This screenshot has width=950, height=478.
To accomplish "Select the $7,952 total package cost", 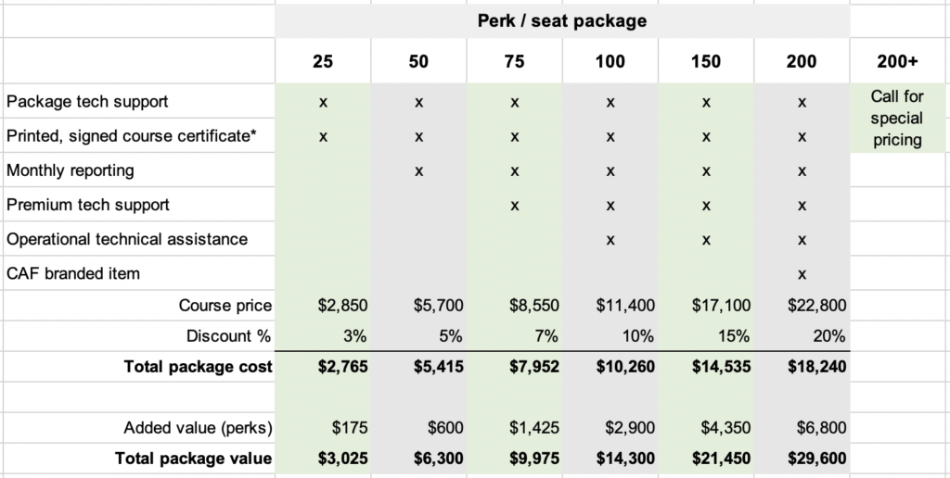I will [x=514, y=367].
